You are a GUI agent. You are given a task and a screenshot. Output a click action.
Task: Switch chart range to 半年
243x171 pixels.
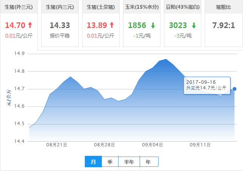[129, 162]
